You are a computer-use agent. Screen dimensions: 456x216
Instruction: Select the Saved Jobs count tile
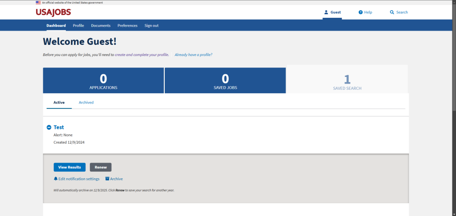point(225,80)
